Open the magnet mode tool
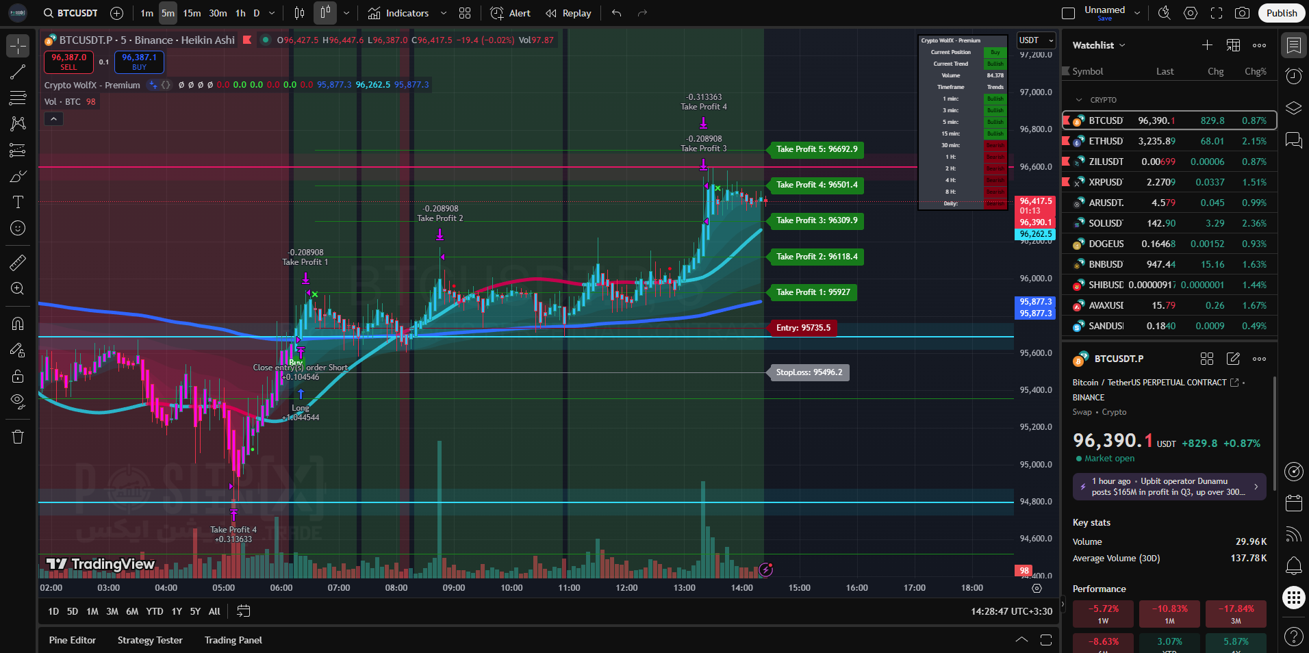The height and width of the screenshot is (653, 1309). click(18, 324)
